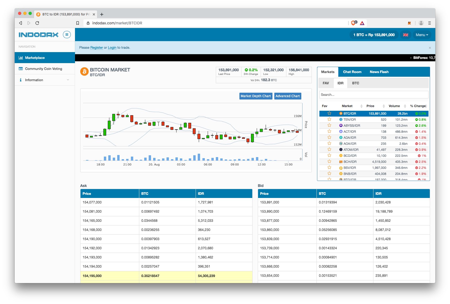Click bid price 153,739,000
The width and height of the screenshot is (450, 304).
point(270,248)
